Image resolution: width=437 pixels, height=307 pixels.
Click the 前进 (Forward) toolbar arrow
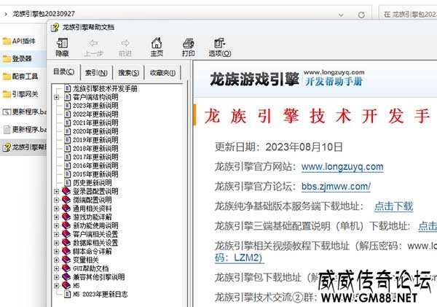[125, 47]
